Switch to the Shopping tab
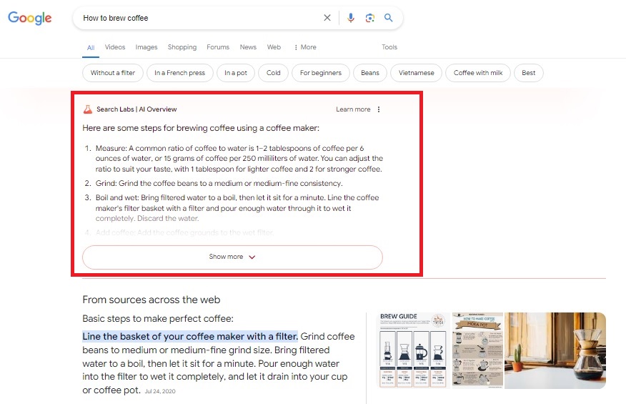This screenshot has height=404, width=626. pyautogui.click(x=182, y=47)
